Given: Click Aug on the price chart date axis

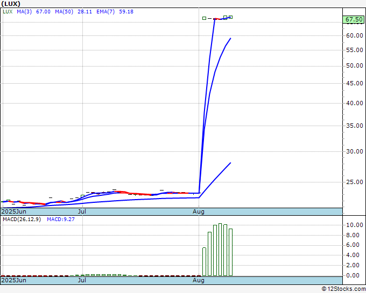Looking at the screenshot, I should 199,211.
